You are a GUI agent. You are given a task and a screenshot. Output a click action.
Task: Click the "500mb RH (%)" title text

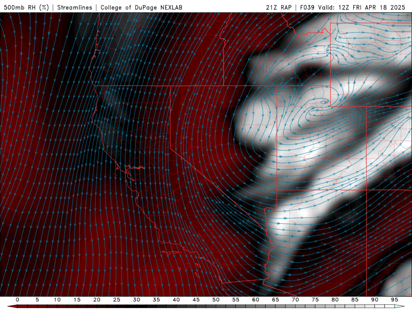(x=26, y=7)
